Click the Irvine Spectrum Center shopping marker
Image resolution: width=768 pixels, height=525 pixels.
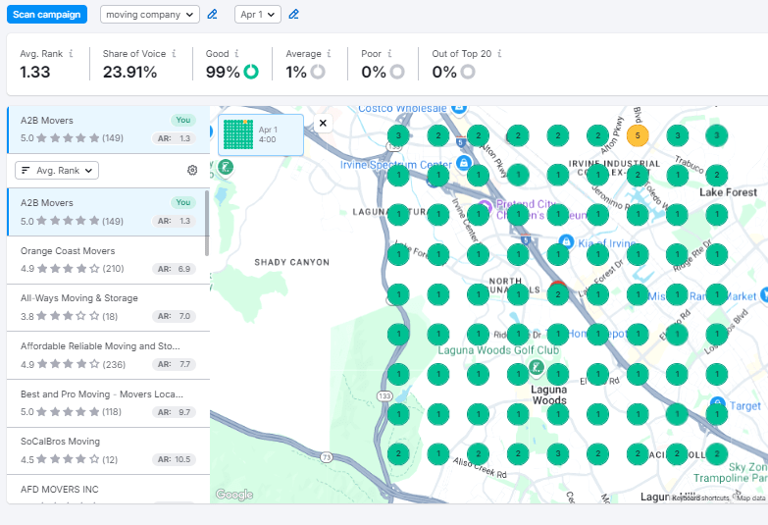coord(464,163)
